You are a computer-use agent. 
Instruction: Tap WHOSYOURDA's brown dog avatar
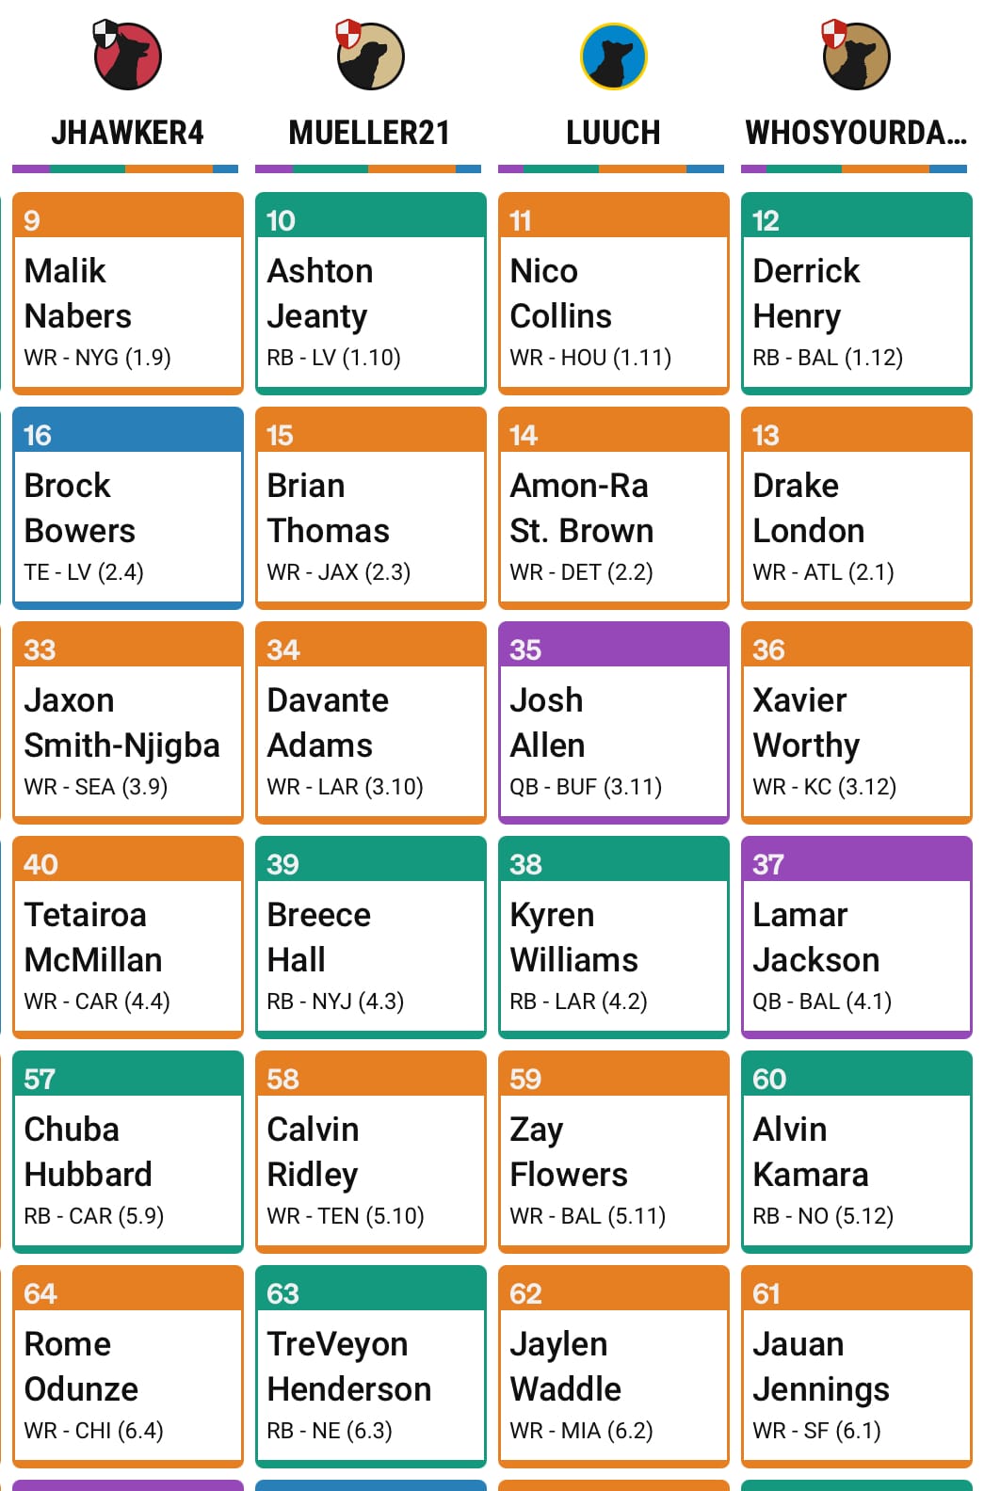coord(858,57)
